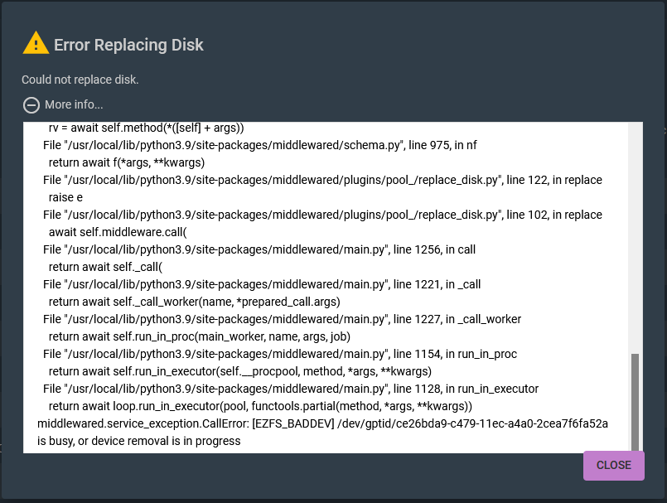Click the traceback scrollbar thumb
Viewport: 667px width, 503px height.
[635, 400]
